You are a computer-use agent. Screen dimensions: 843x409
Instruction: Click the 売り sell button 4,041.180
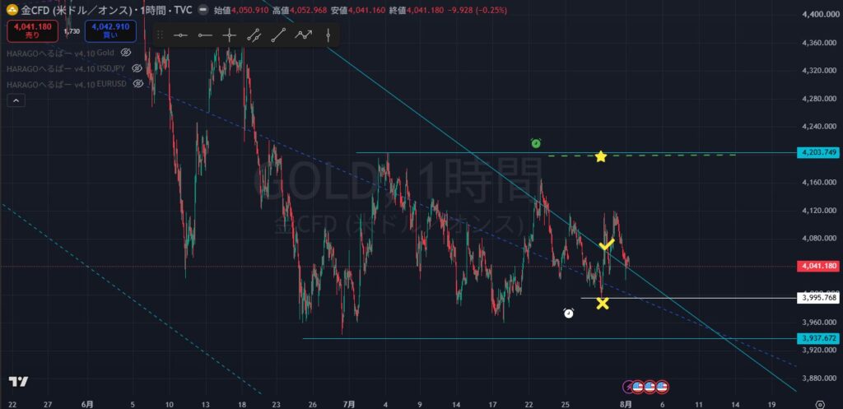point(32,30)
